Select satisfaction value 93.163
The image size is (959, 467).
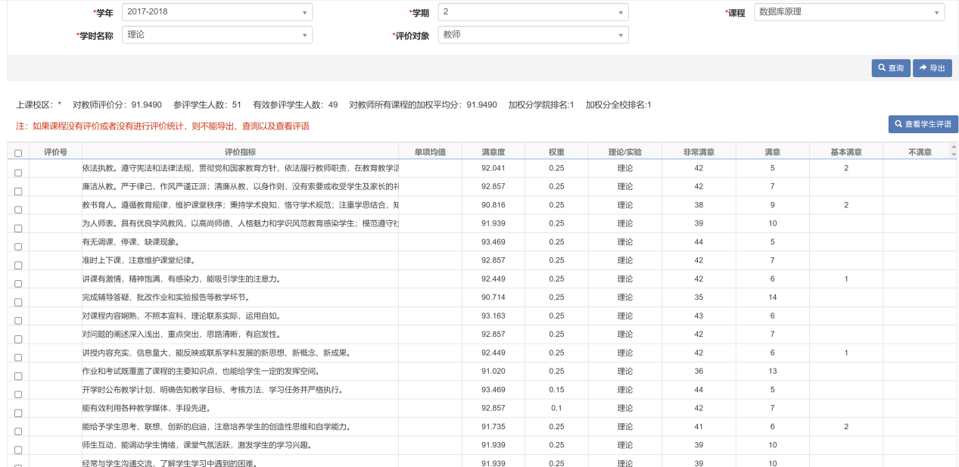coord(493,316)
